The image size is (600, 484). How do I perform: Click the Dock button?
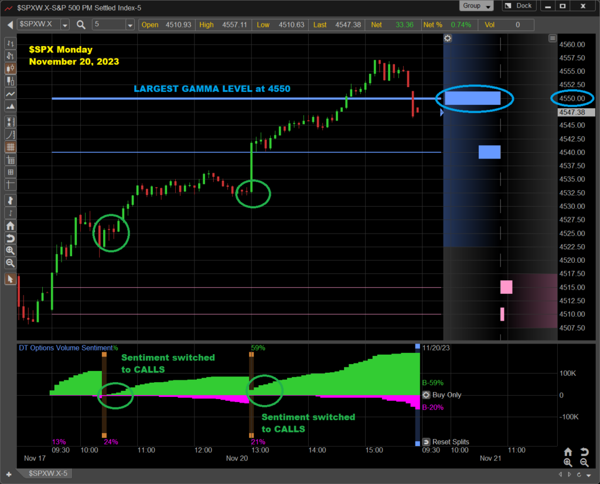pos(519,6)
